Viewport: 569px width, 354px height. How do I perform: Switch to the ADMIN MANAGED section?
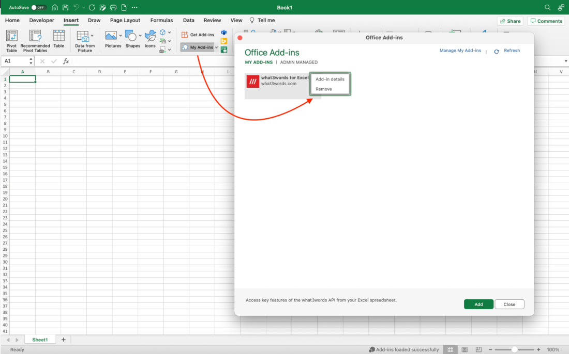(298, 62)
